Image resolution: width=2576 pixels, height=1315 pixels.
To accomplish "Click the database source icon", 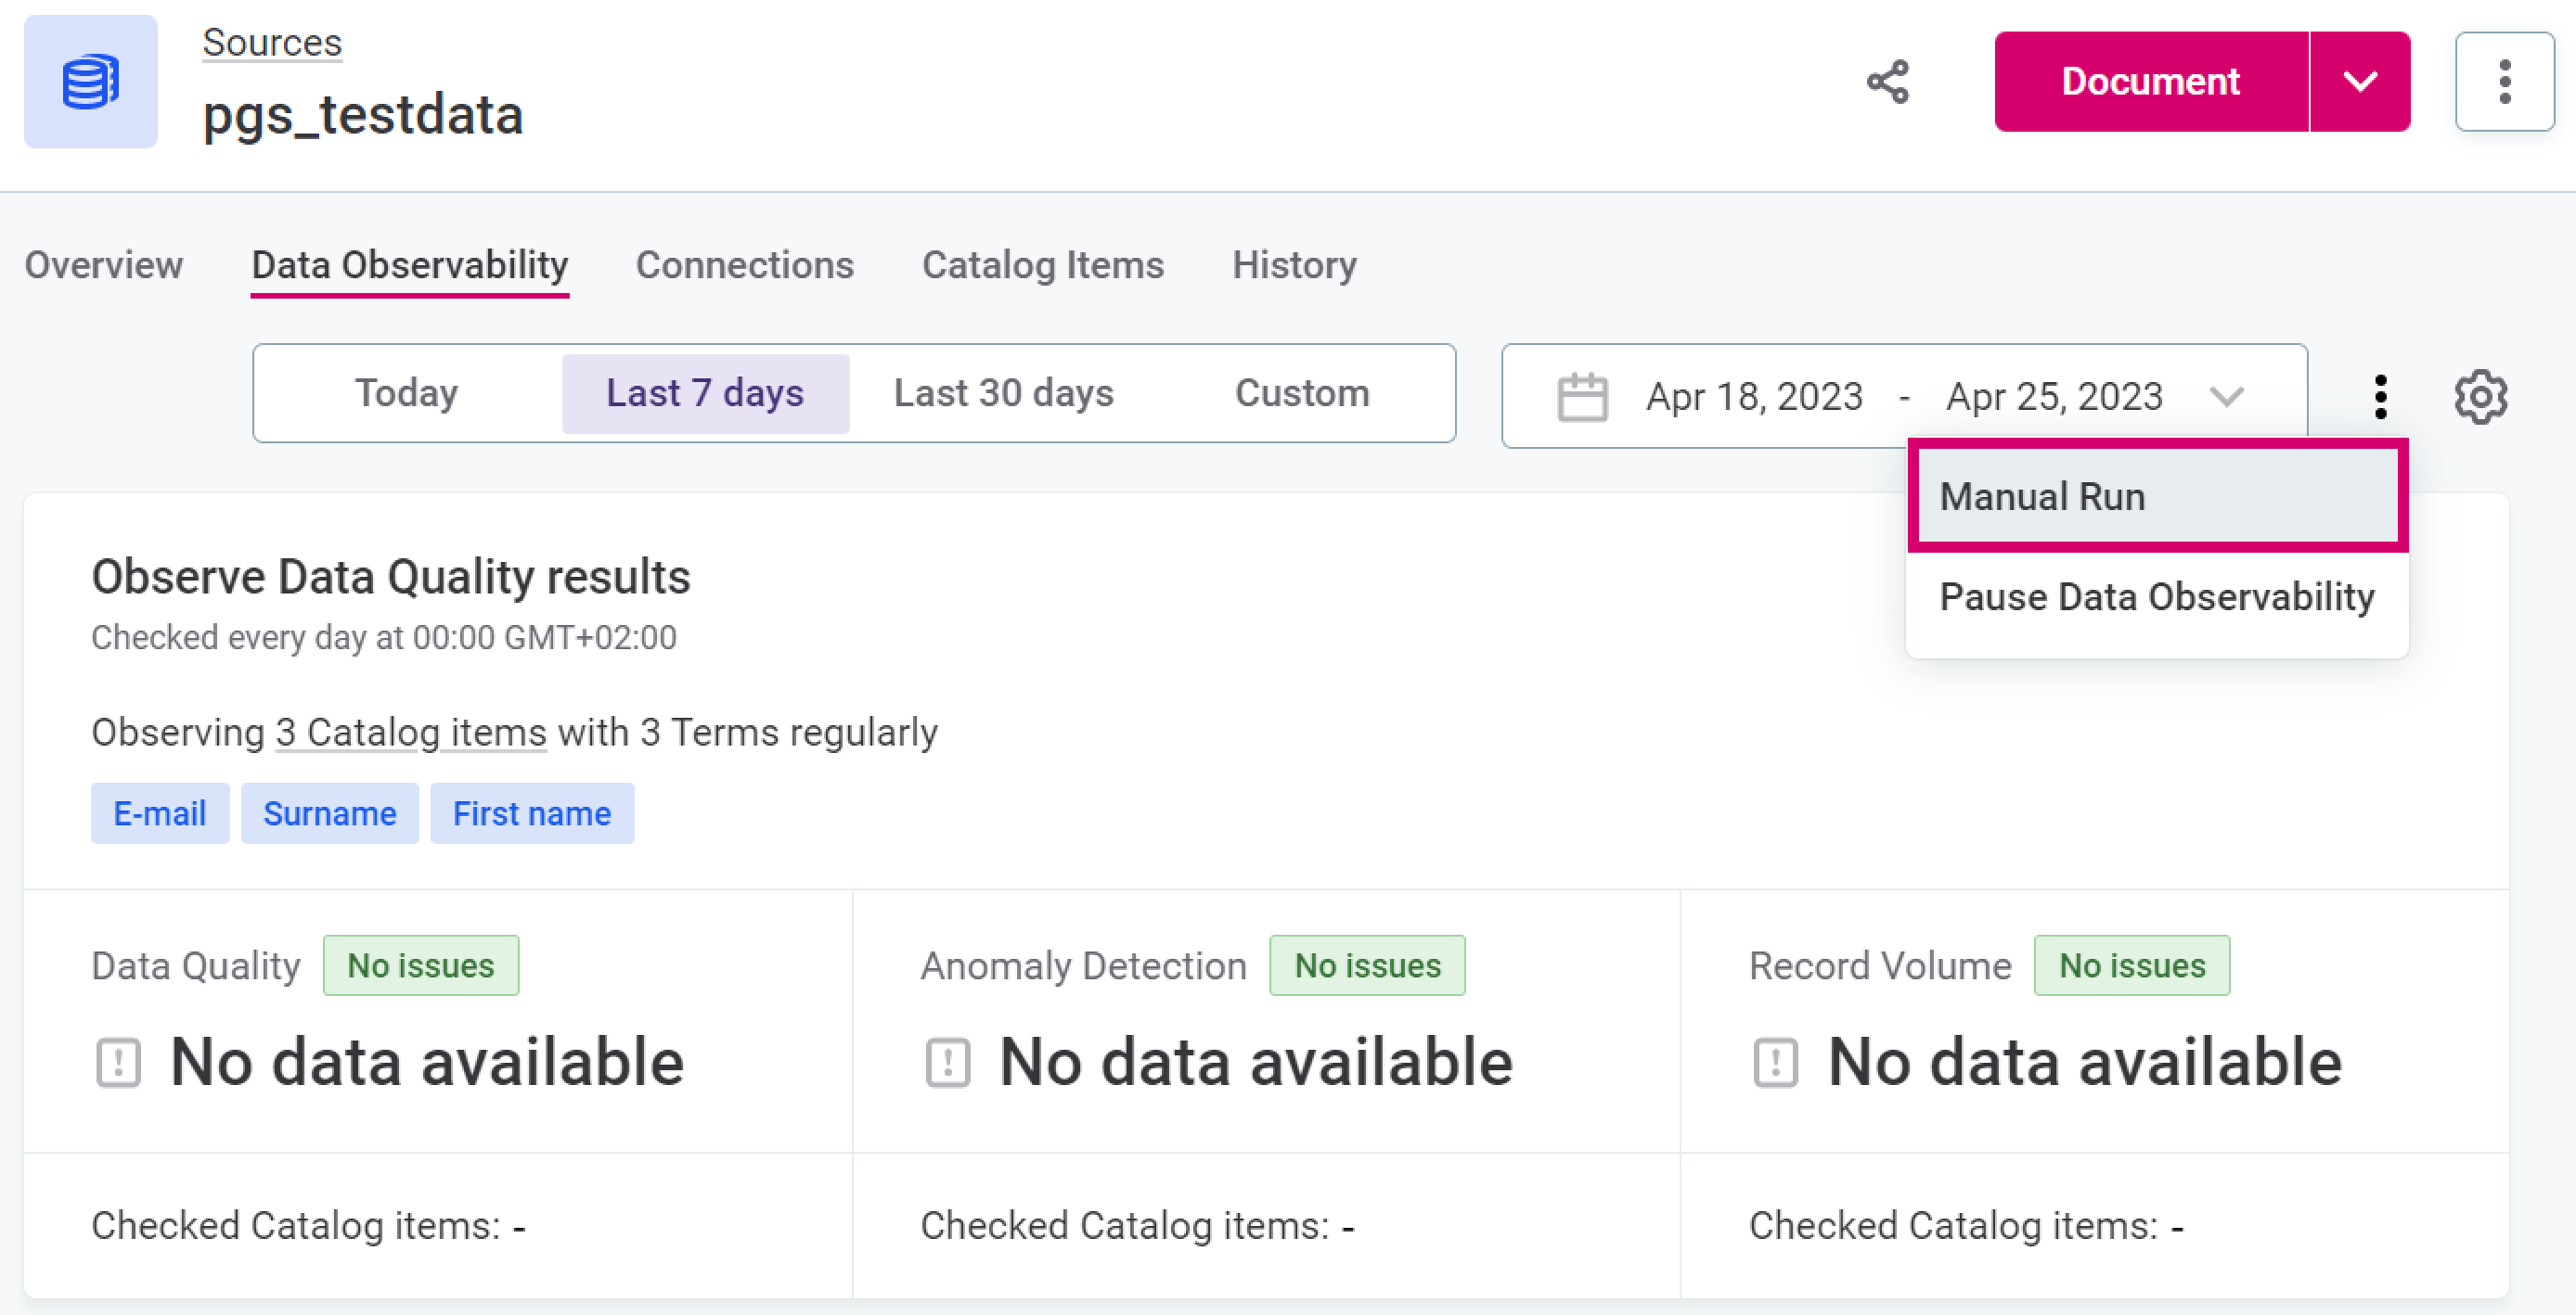I will [x=90, y=82].
